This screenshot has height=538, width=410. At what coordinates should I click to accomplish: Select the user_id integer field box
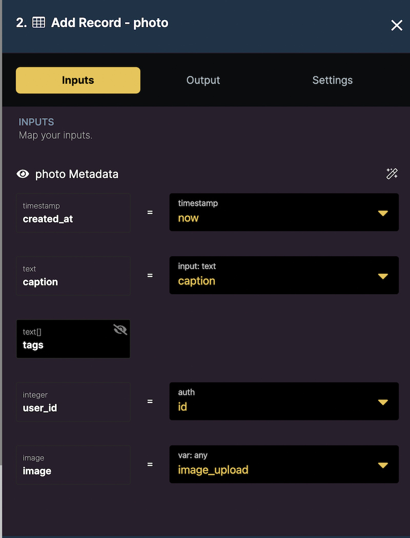[73, 402]
